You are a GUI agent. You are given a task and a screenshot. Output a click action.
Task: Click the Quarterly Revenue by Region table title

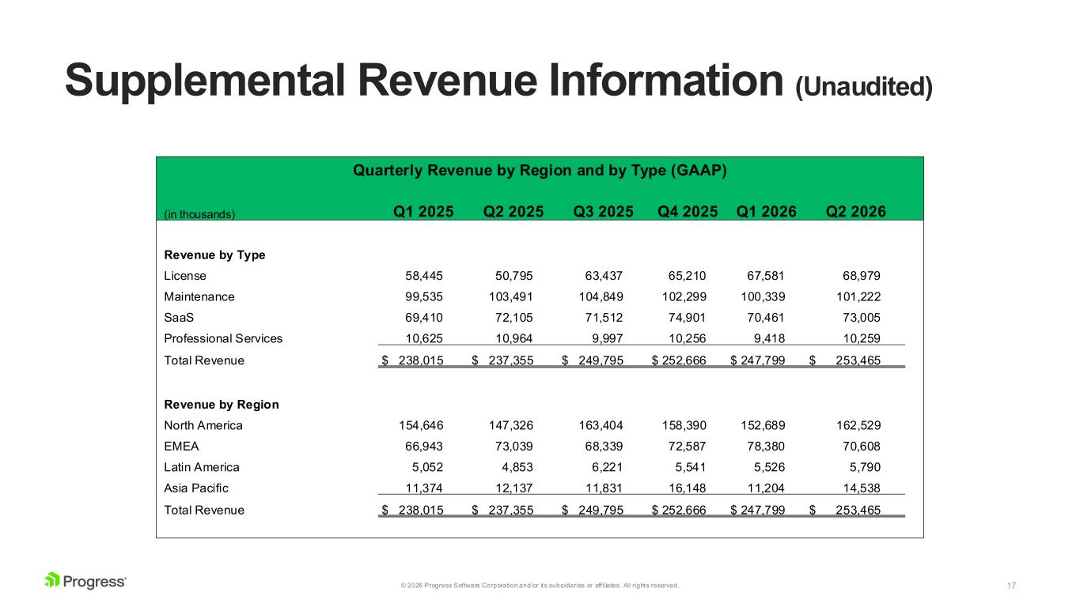(x=540, y=171)
